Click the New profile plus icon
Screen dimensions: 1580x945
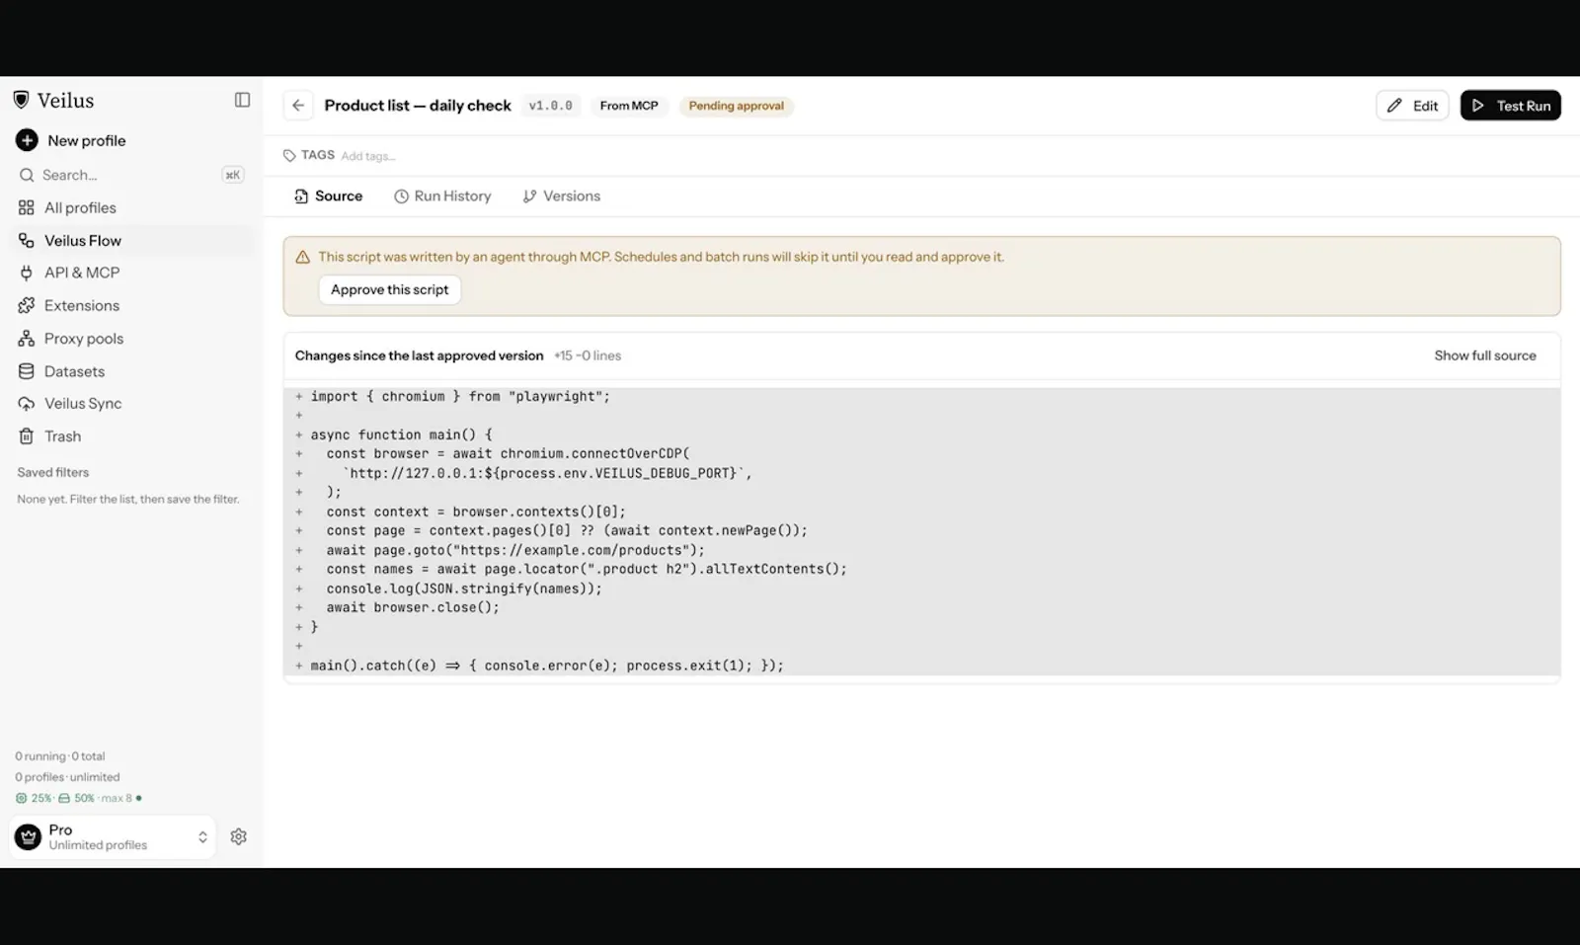coord(27,140)
